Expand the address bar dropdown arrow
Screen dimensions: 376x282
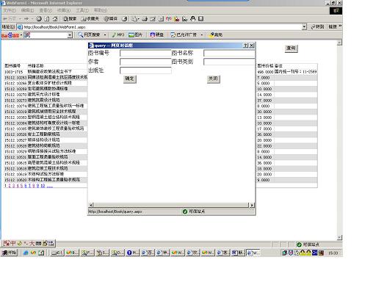304,27
